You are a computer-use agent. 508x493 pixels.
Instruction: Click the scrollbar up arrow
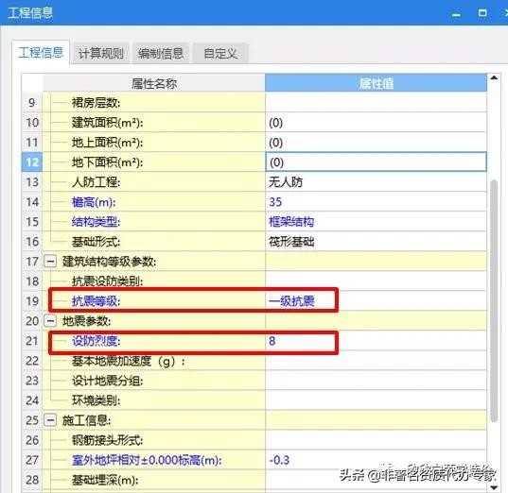(x=494, y=78)
